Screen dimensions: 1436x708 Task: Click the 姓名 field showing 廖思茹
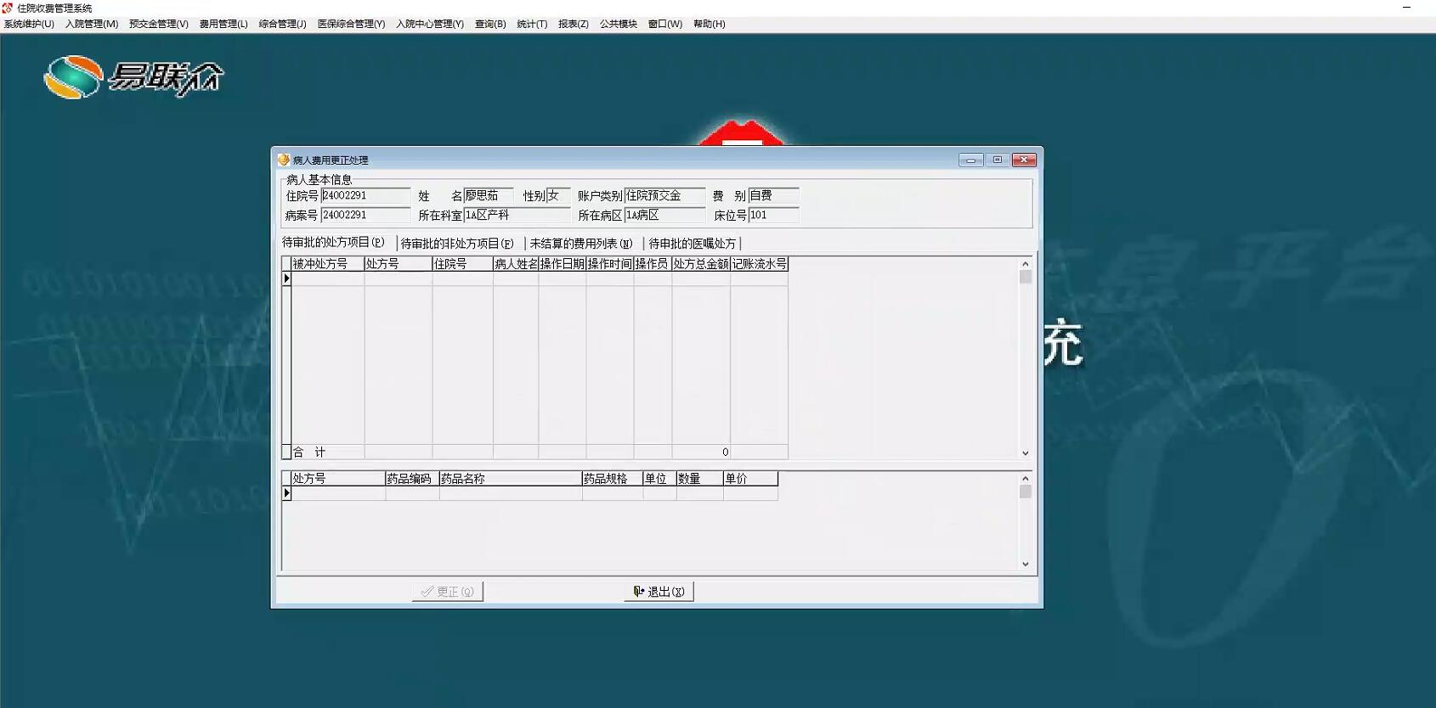pos(488,196)
